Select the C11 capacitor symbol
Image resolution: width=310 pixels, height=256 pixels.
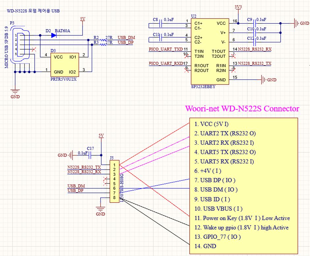pos(161,37)
